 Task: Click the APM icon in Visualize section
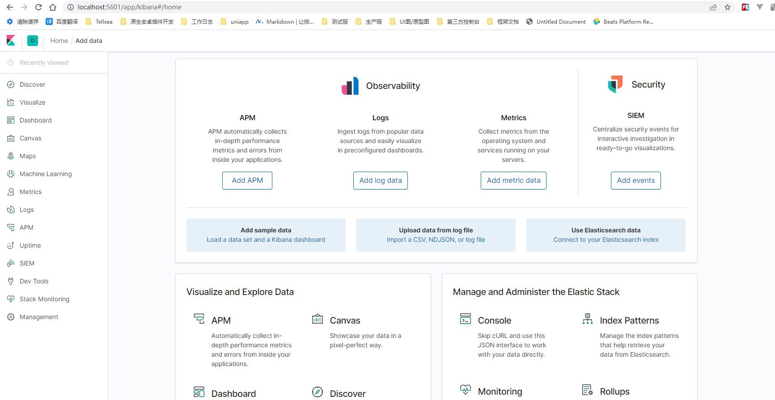(x=199, y=319)
